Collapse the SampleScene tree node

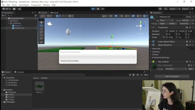pos(7,18)
